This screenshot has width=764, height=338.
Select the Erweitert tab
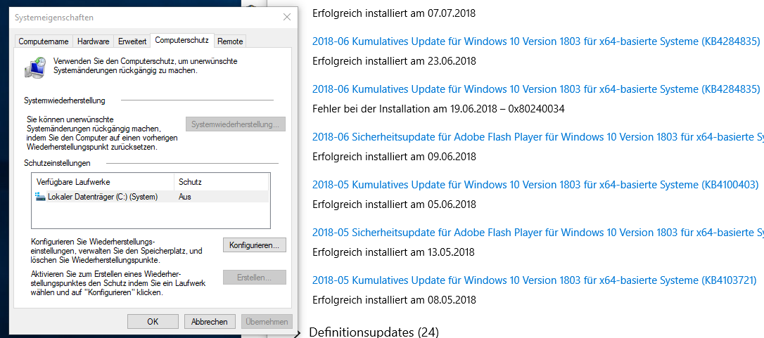pyautogui.click(x=132, y=41)
